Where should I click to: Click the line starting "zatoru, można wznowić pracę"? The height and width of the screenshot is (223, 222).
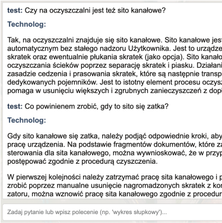115,194
